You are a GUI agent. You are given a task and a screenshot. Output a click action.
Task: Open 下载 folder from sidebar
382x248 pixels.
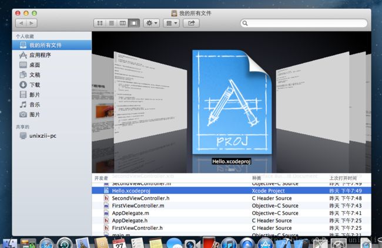point(35,85)
